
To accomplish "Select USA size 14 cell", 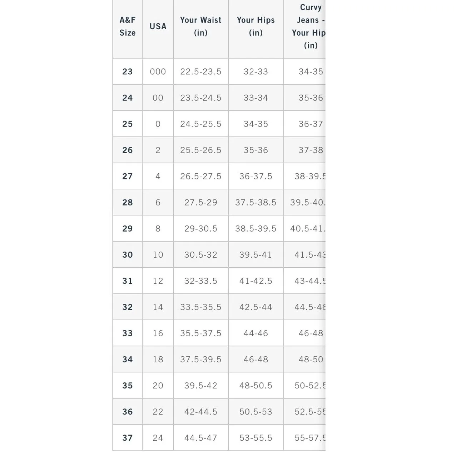I will [158, 307].
